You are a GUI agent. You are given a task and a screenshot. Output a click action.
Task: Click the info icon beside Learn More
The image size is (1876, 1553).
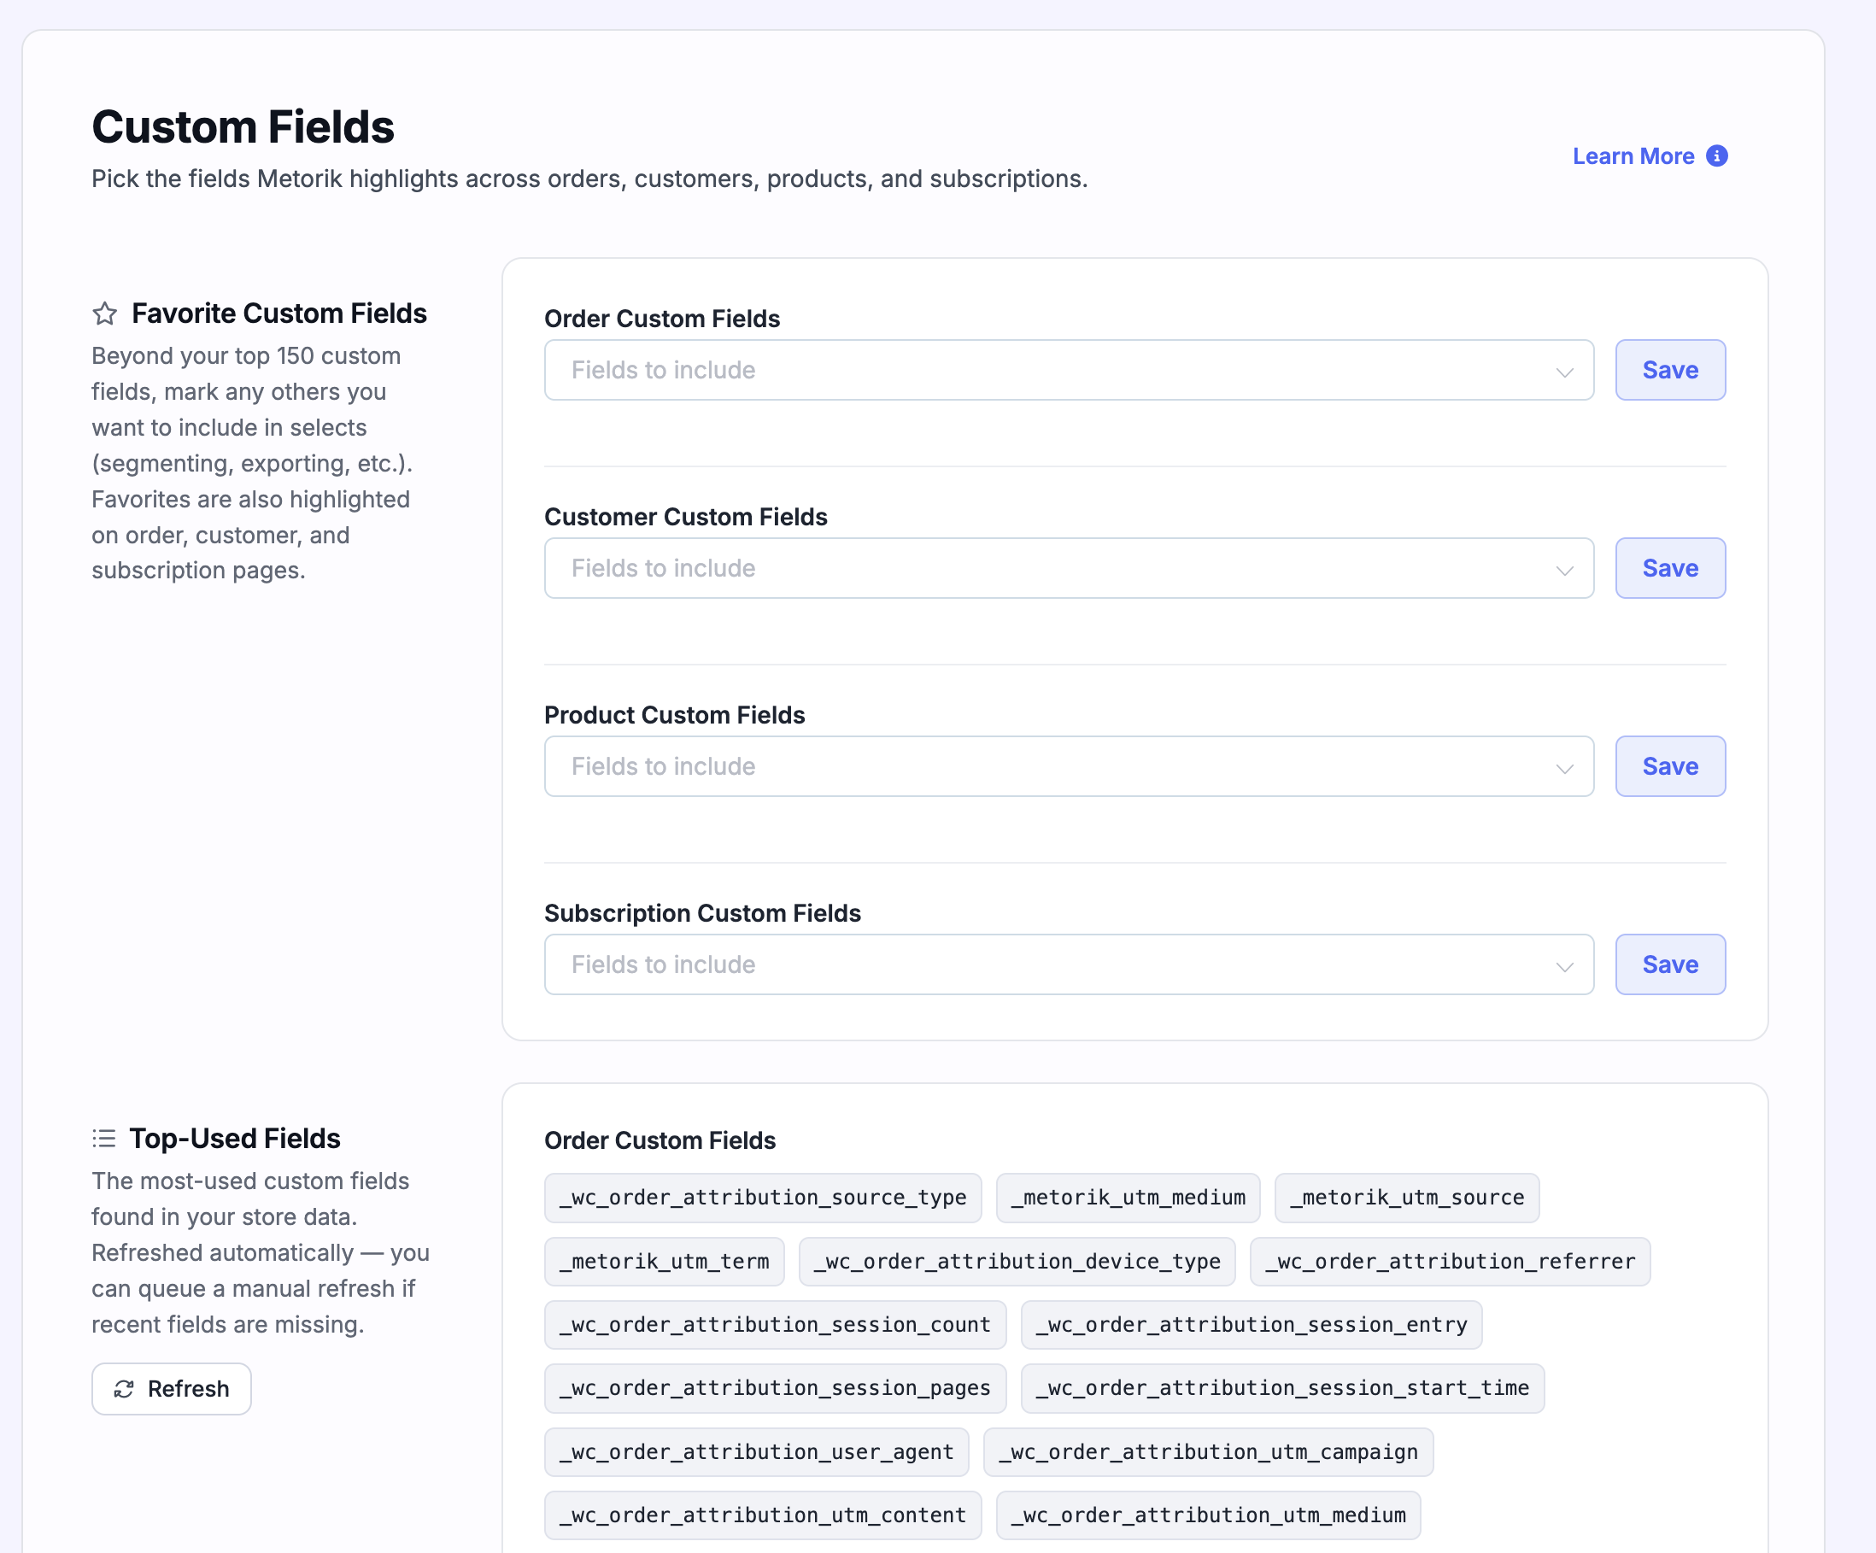point(1716,156)
